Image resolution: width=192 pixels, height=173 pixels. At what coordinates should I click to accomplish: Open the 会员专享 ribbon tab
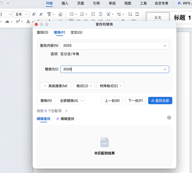click(161, 3)
